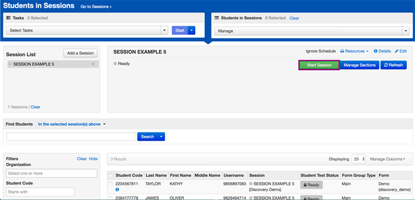Sort by the First Name column header

[180, 176]
